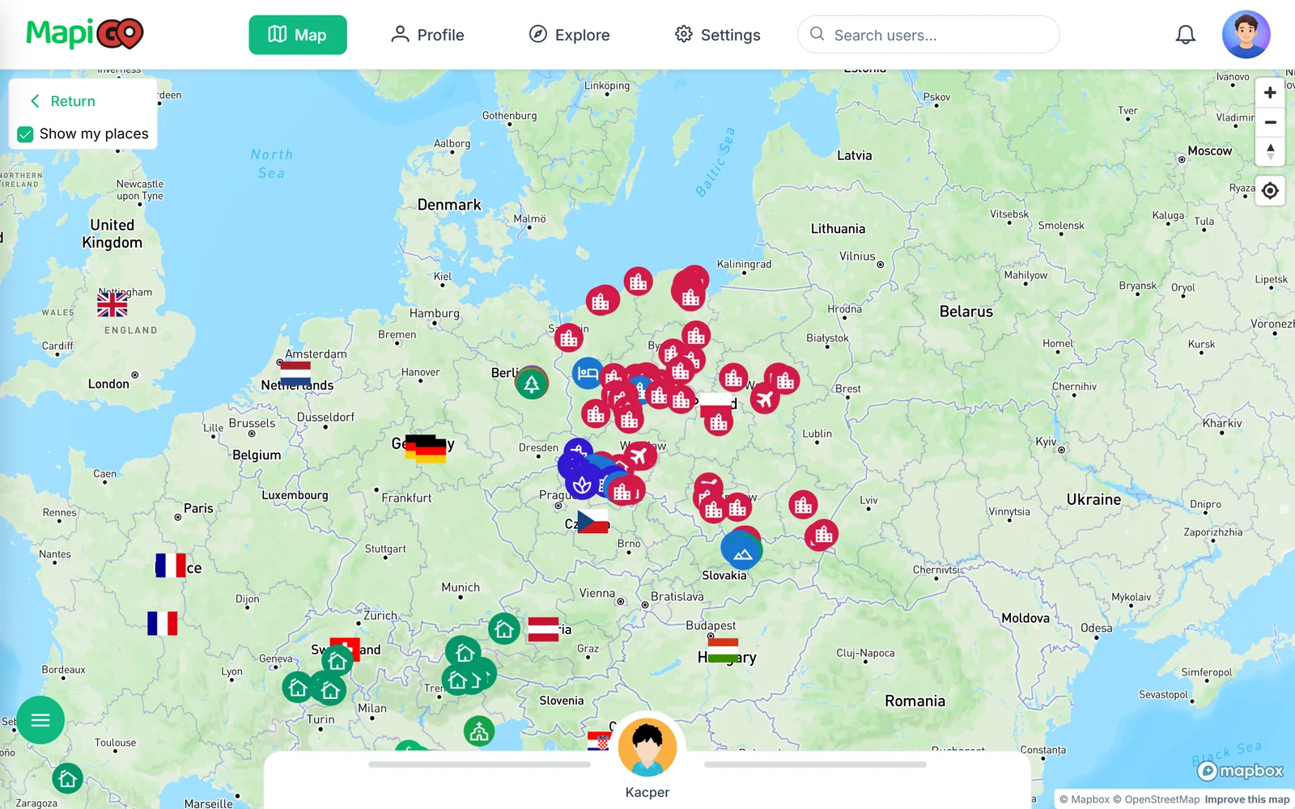
Task: Open the Profile tab
Action: (x=427, y=35)
